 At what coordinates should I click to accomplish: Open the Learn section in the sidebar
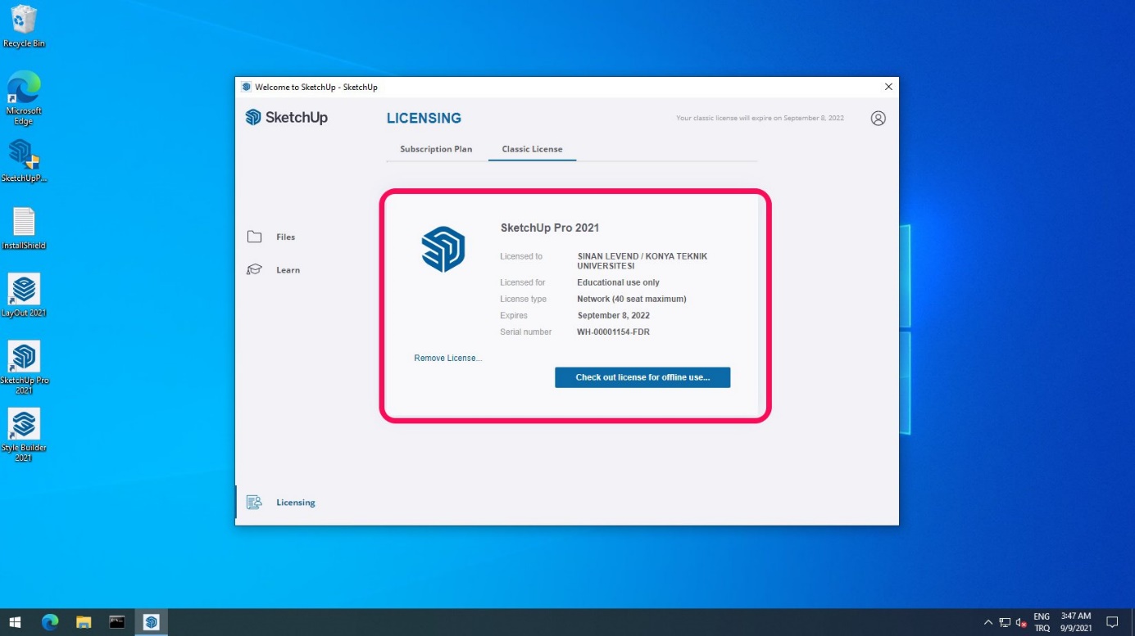(288, 269)
